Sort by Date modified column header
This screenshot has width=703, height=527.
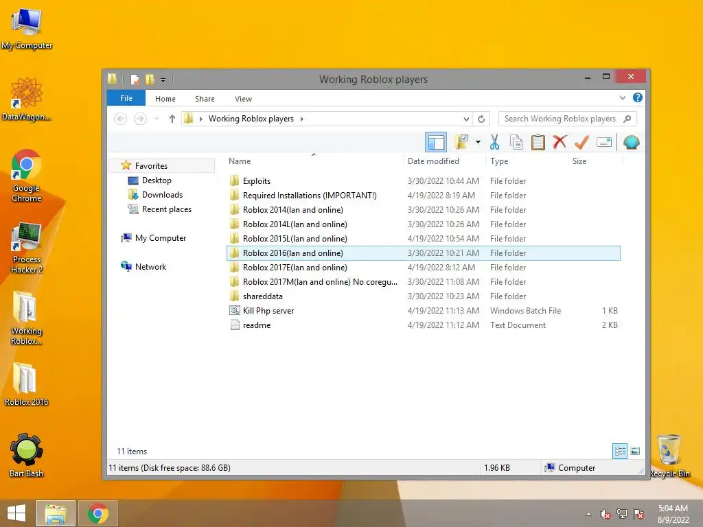tap(444, 161)
